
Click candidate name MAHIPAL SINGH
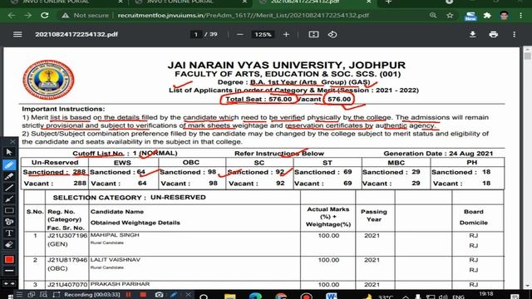tap(115, 235)
